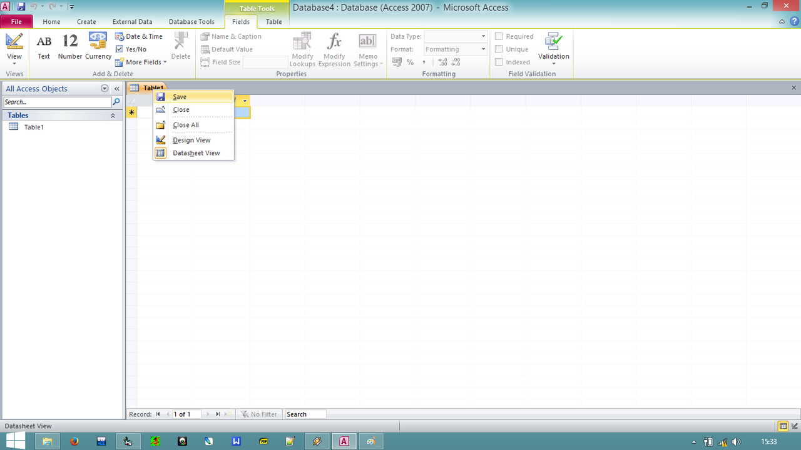Switch to Design View in status bar
This screenshot has height=450, width=801.
coord(794,426)
